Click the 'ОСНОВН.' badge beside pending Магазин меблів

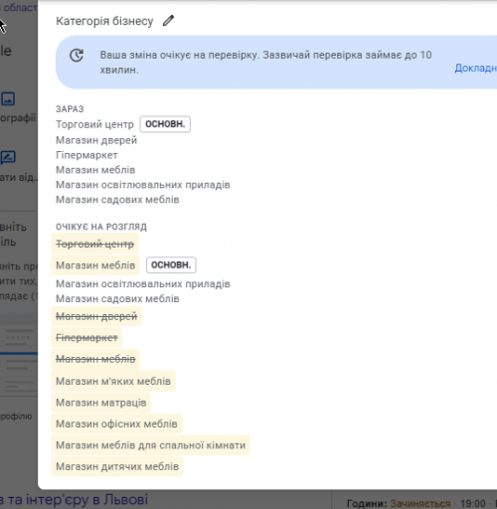tap(171, 265)
